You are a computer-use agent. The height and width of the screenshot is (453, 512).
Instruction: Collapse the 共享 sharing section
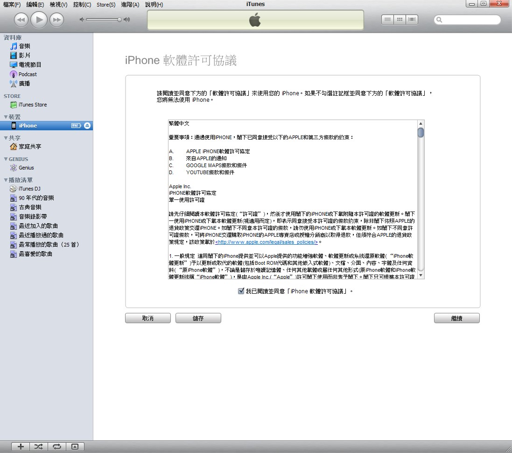point(6,138)
